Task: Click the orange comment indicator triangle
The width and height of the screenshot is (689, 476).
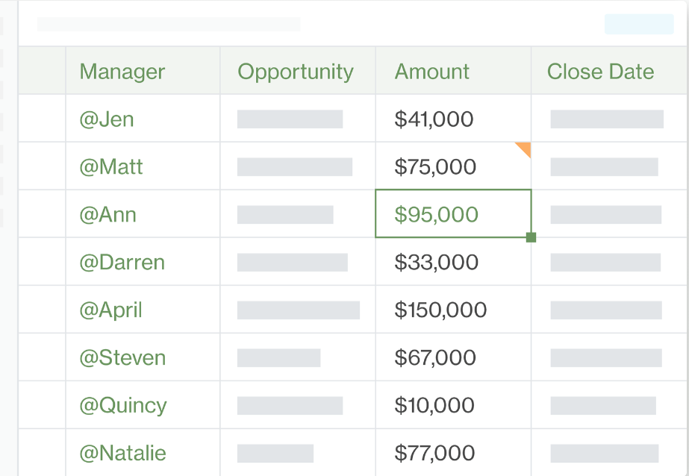Action: (525, 148)
